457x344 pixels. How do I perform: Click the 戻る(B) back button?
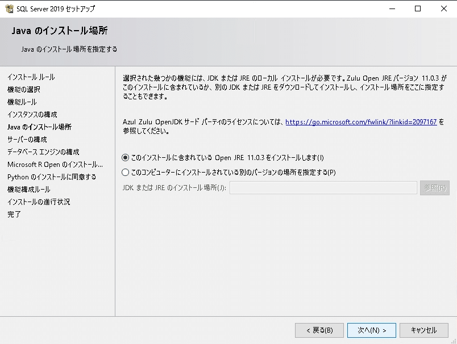[x=319, y=330]
